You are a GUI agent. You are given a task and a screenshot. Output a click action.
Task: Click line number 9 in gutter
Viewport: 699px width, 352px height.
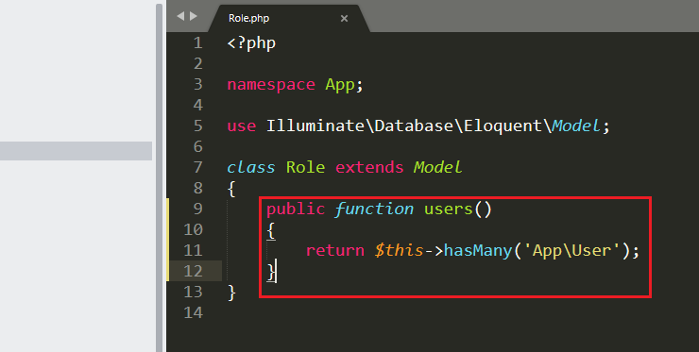tap(197, 209)
